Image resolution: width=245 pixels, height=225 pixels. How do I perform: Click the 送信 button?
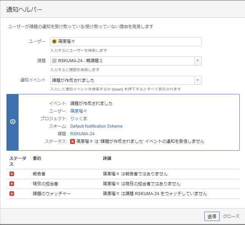coord(212,216)
